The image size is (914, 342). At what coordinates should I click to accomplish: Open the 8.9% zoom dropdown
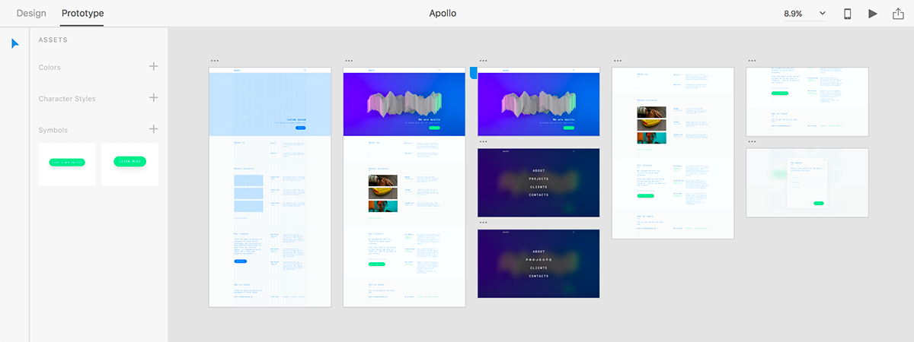coord(805,14)
